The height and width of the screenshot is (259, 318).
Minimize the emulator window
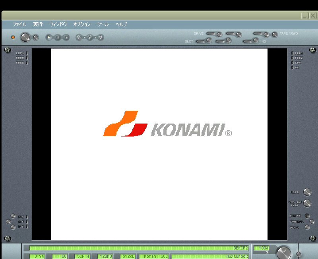click(x=305, y=15)
